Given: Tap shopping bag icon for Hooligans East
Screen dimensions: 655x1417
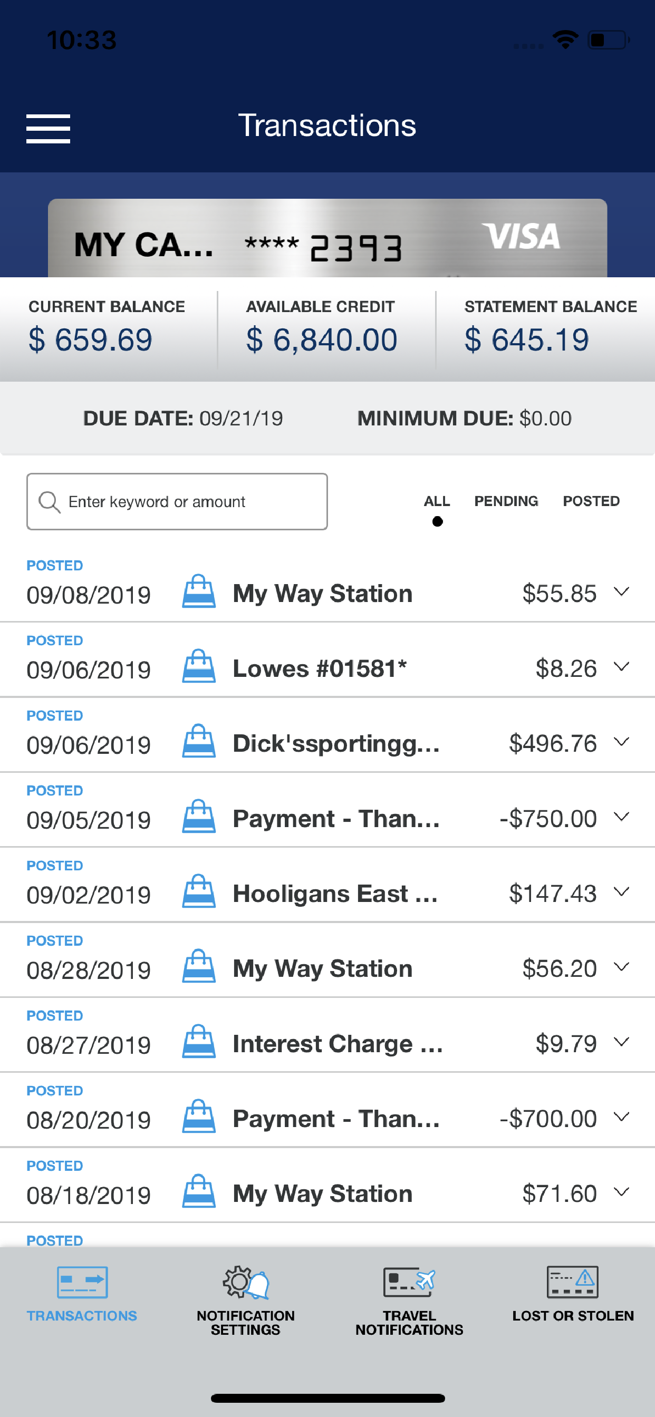Looking at the screenshot, I should [199, 891].
